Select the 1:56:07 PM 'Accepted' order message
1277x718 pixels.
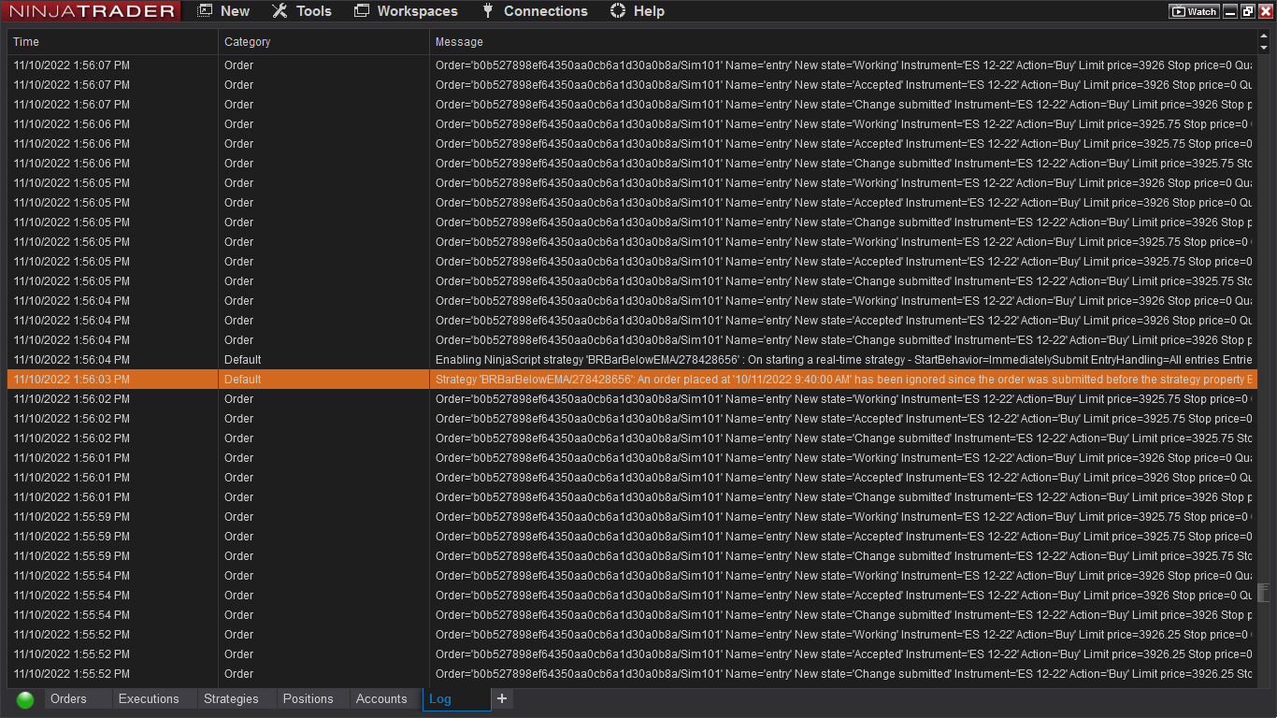click(x=843, y=85)
